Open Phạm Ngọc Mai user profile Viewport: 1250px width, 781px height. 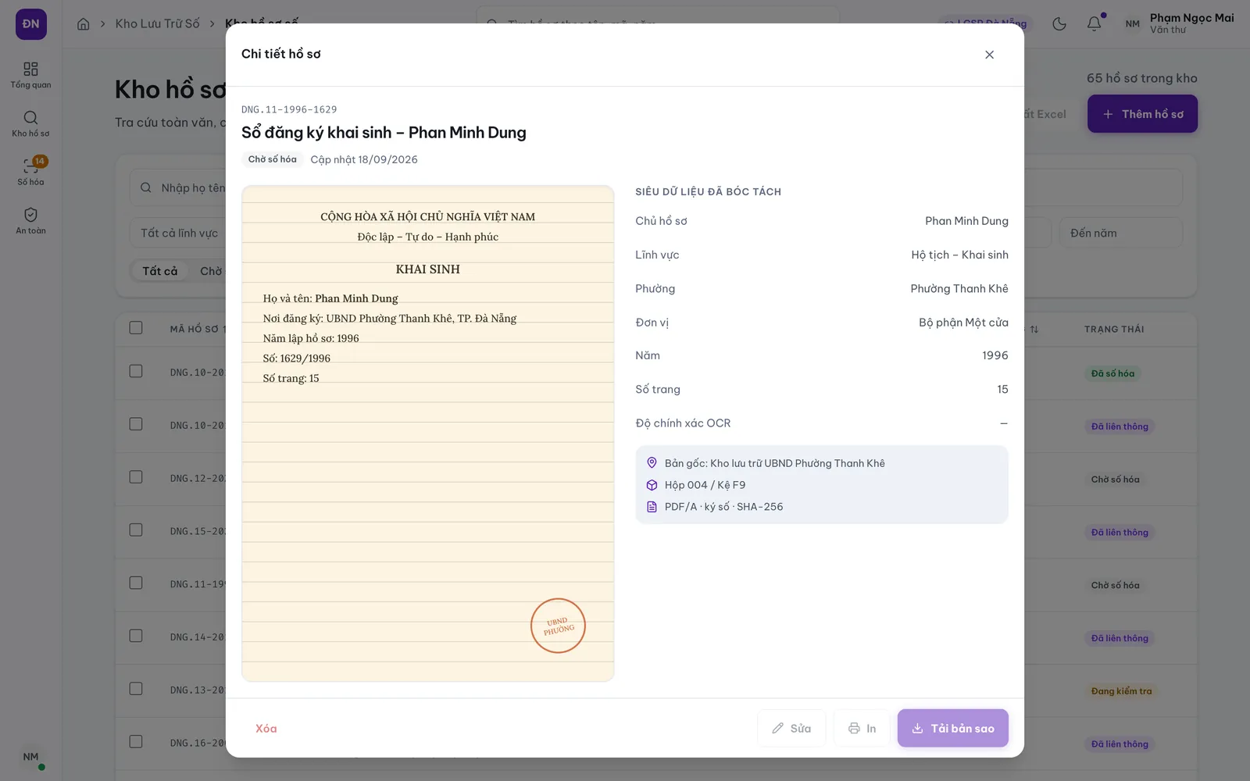(1179, 24)
